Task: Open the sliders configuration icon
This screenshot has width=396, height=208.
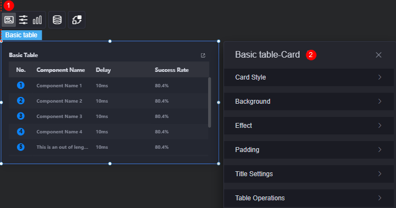Action: (x=23, y=20)
